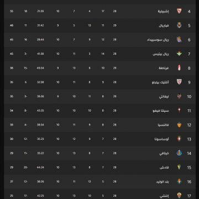Click the Villarreal yellow crest in row 5
Screen dimensions: 199x199
(179, 25)
